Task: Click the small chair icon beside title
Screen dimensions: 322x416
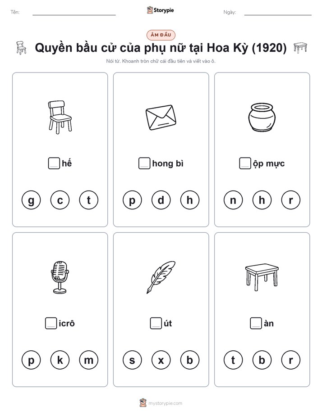Action: (x=21, y=48)
